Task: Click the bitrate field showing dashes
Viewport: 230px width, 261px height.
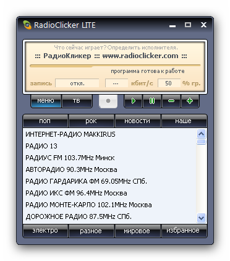Action: coord(116,83)
